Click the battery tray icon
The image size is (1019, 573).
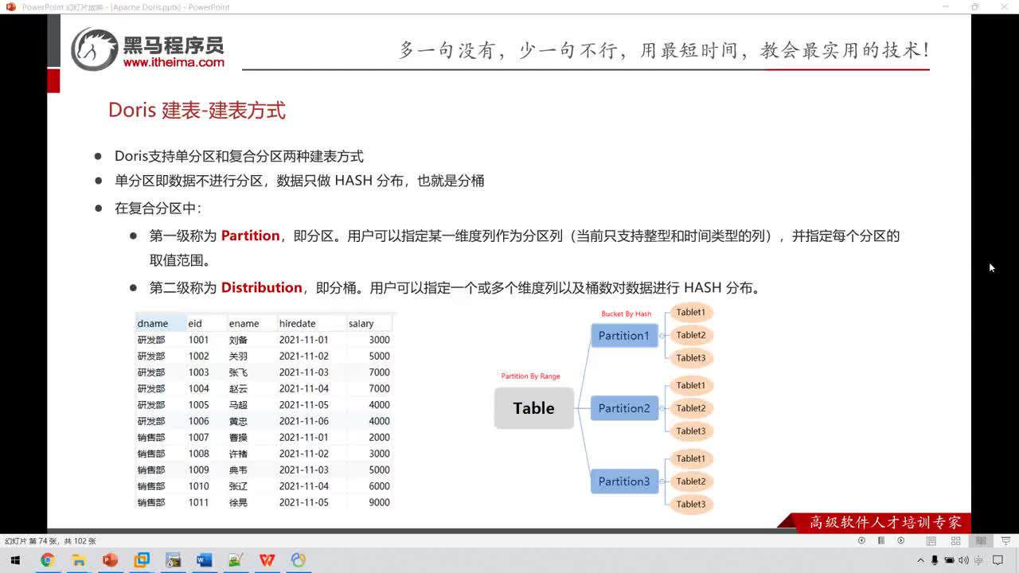(x=949, y=560)
